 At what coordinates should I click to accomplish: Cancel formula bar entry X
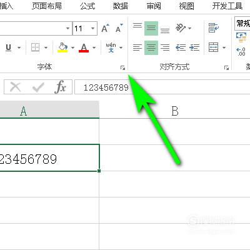pos(16,87)
